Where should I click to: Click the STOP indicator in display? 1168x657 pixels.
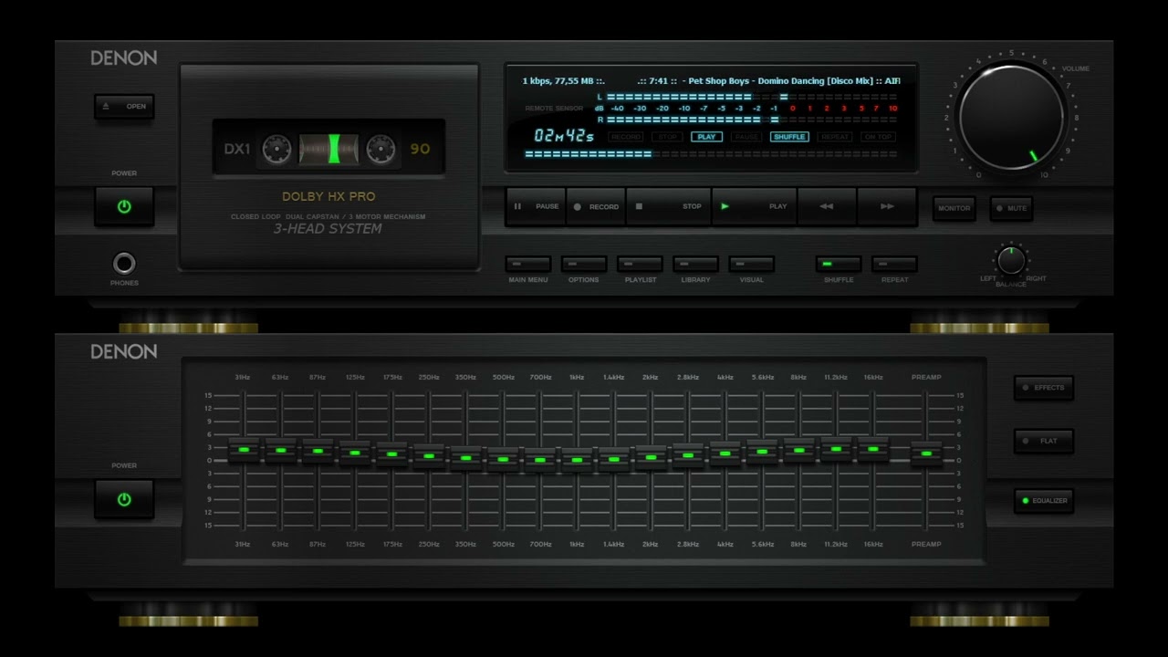click(668, 137)
